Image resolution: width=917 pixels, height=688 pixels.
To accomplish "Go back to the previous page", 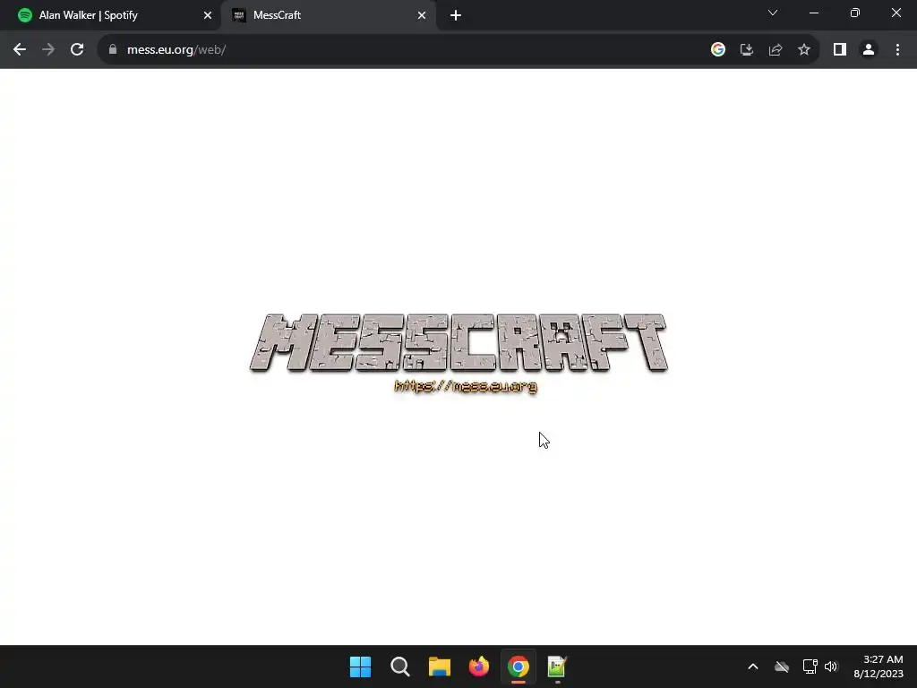I will tap(20, 50).
